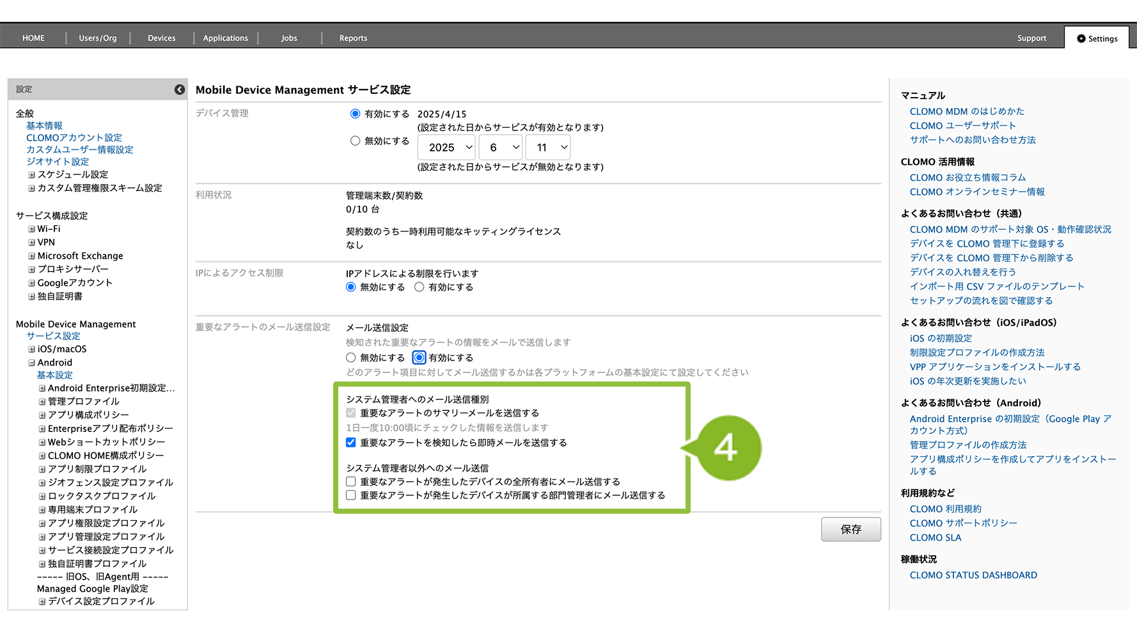Screen dimensions: 1137x639
Task: Expand スケジュール設定 plus icon
Action: tap(31, 174)
